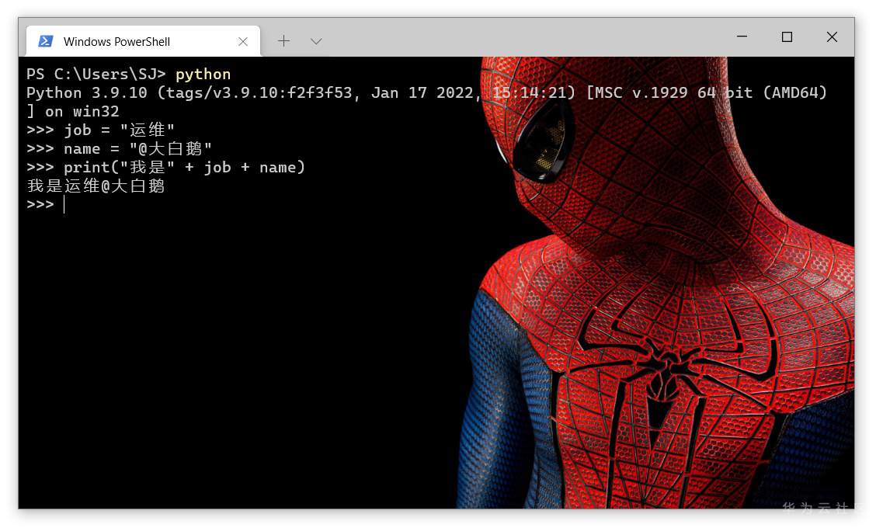Maximize the terminal window
The width and height of the screenshot is (876, 528).
(787, 36)
